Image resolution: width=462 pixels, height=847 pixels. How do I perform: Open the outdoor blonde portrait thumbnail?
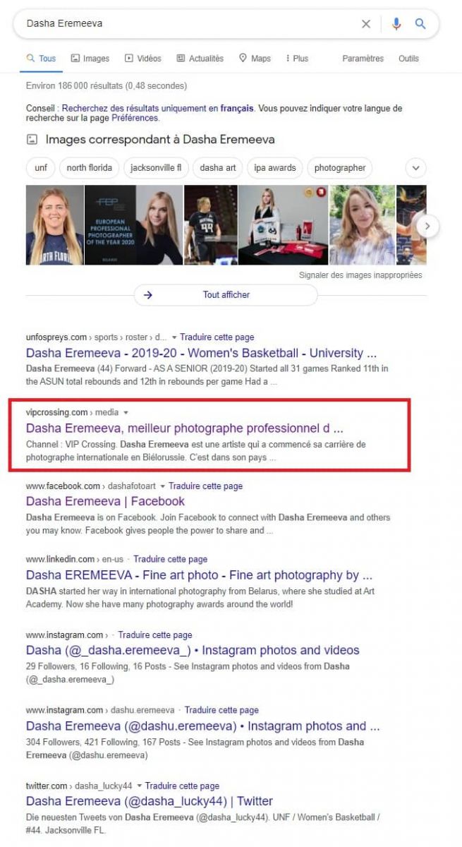363,225
